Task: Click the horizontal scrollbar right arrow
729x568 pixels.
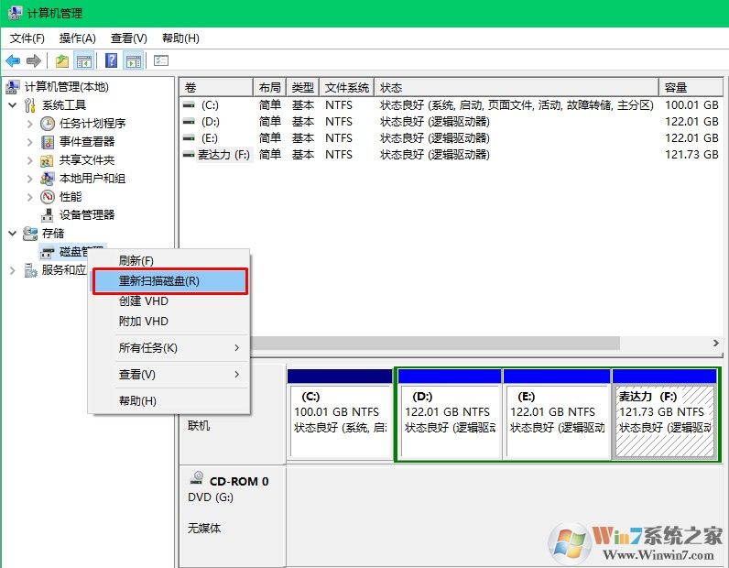Action: tap(715, 343)
